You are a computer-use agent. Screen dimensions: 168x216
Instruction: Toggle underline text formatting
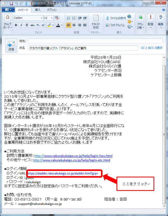coord(26,25)
